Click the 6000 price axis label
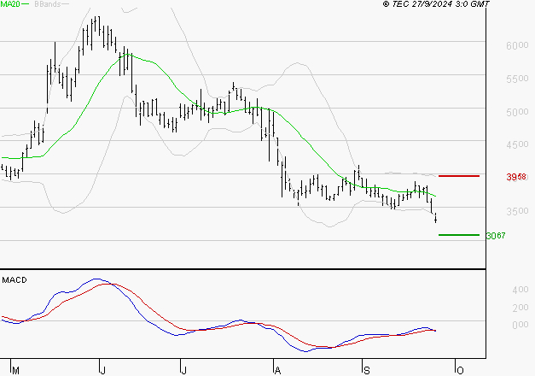The height and width of the screenshot is (376, 535). [517, 45]
